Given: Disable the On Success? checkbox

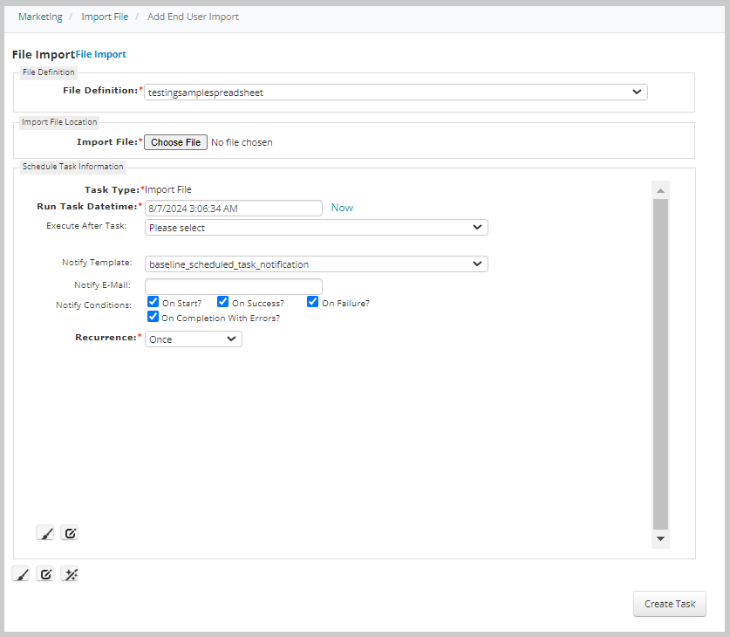Looking at the screenshot, I should pos(222,301).
